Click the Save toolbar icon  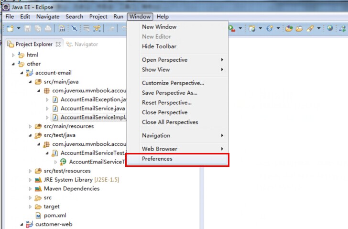28,28
